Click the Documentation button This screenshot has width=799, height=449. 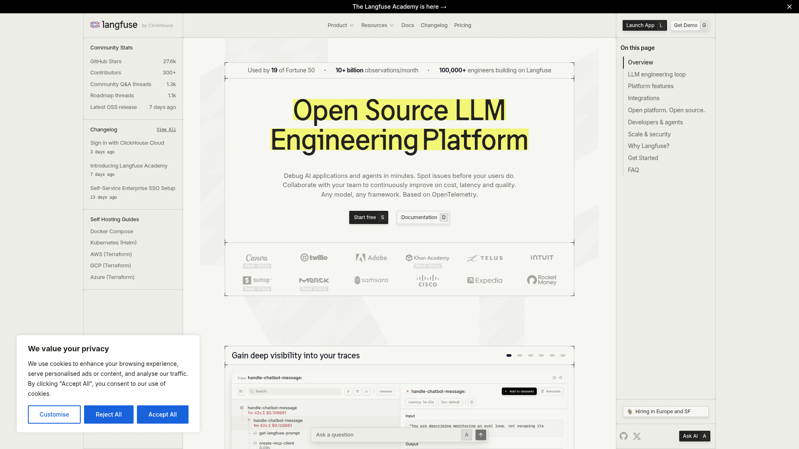[x=423, y=217]
